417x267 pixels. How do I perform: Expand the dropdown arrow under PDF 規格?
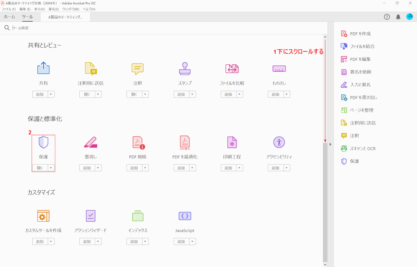pos(145,168)
